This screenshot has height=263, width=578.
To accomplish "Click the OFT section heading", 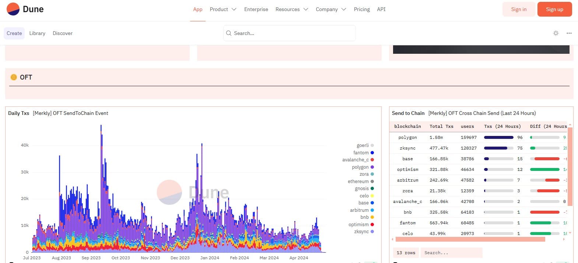I will pyautogui.click(x=26, y=77).
